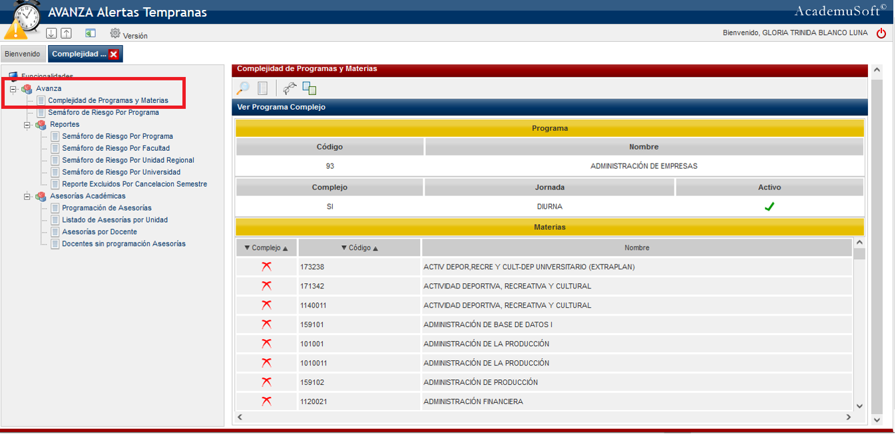The image size is (896, 436).
Task: Collapse the Asesorías Académicas tree node
Action: (x=27, y=197)
